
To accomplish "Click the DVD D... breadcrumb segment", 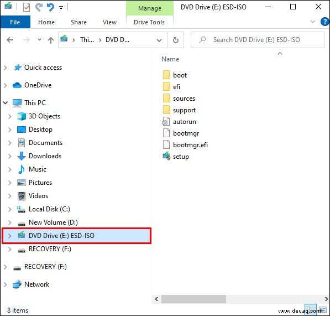I will pyautogui.click(x=117, y=40).
